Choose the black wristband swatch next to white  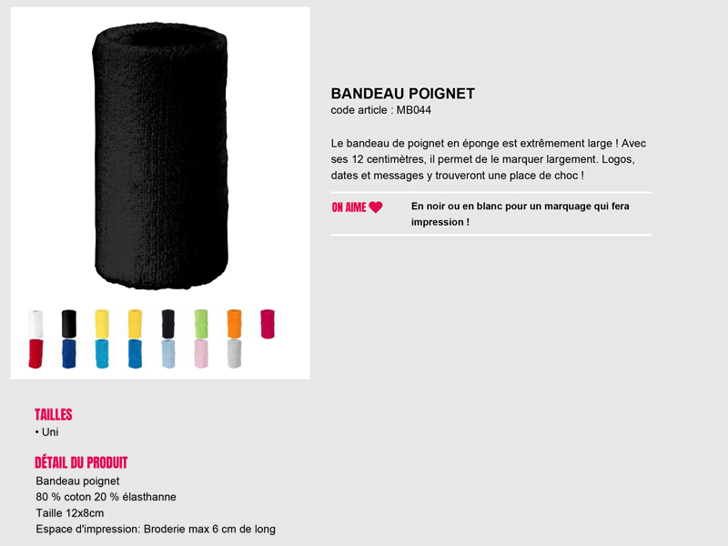pyautogui.click(x=69, y=324)
